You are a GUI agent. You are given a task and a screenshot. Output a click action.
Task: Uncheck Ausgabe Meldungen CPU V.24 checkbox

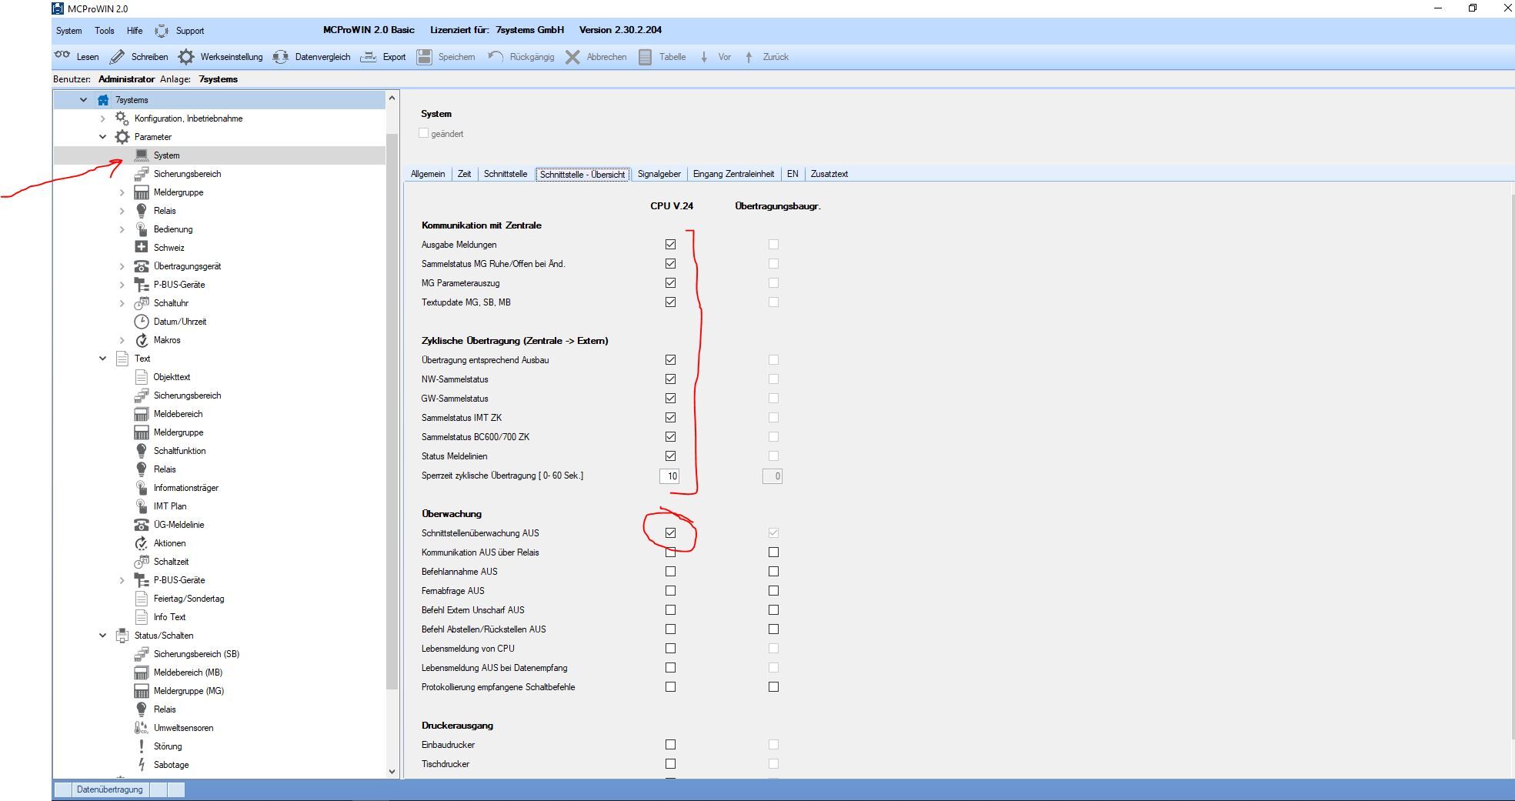pyautogui.click(x=670, y=244)
